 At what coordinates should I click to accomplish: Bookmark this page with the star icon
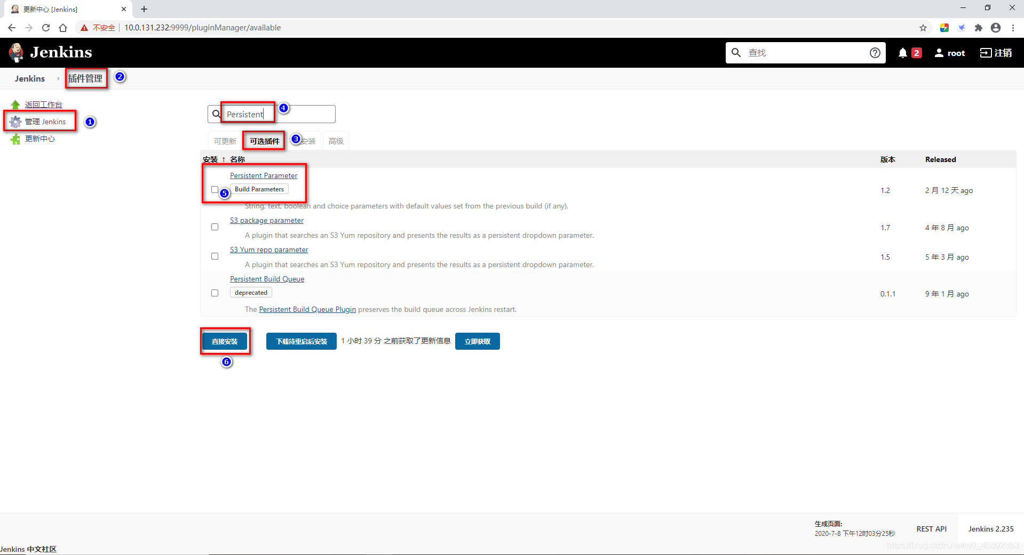pos(923,28)
